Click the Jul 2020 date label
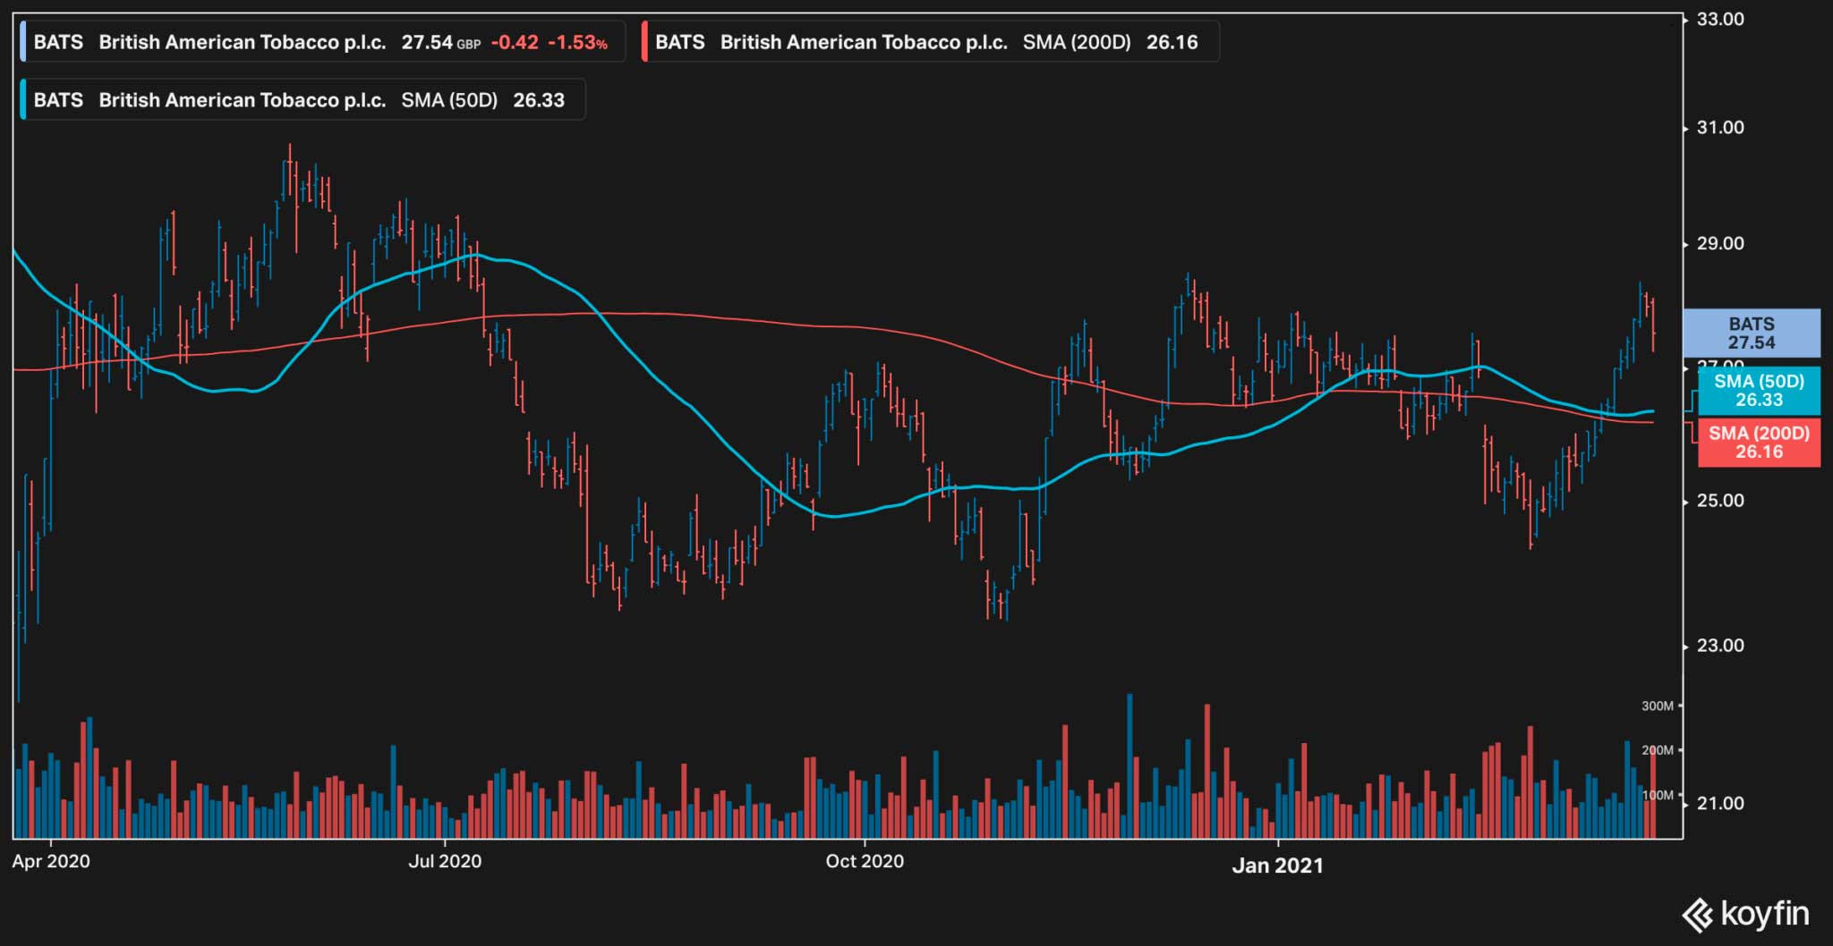The height and width of the screenshot is (946, 1833). 445,861
